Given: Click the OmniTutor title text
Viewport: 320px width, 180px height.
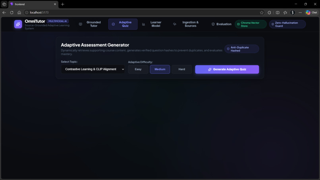Looking at the screenshot, I should point(35,21).
